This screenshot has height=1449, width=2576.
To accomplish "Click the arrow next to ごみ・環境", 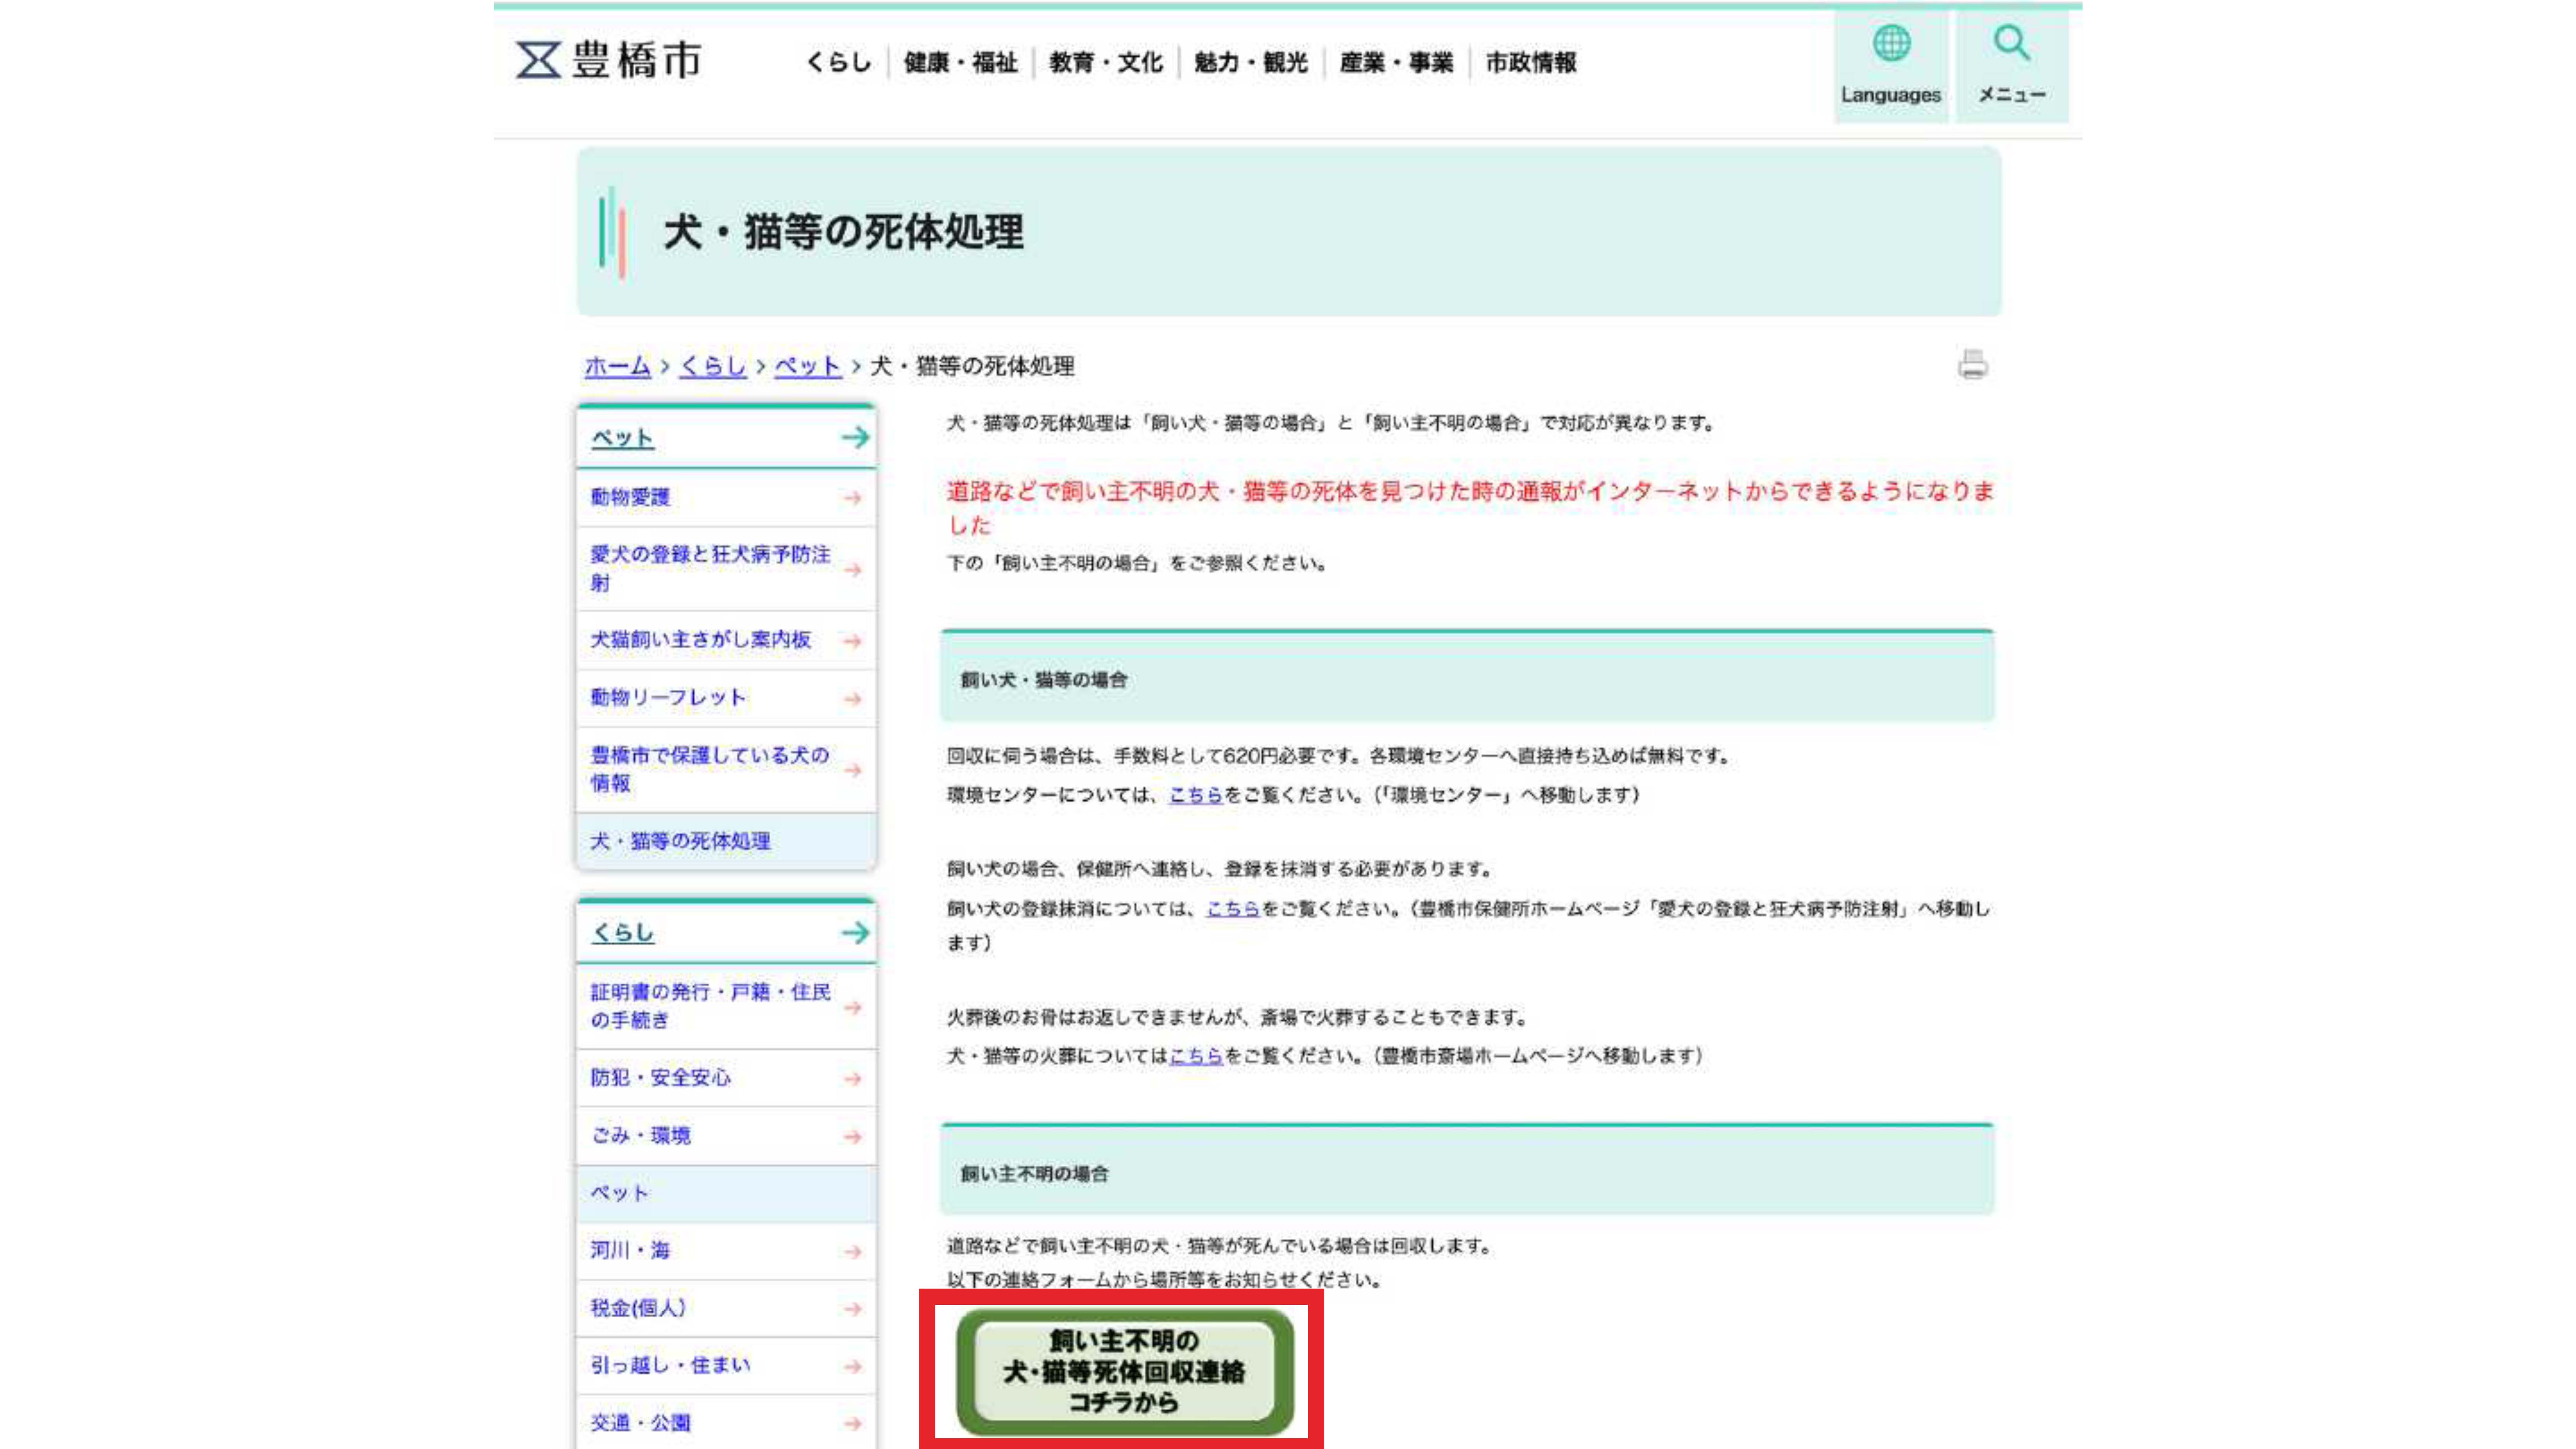I will coord(852,1137).
